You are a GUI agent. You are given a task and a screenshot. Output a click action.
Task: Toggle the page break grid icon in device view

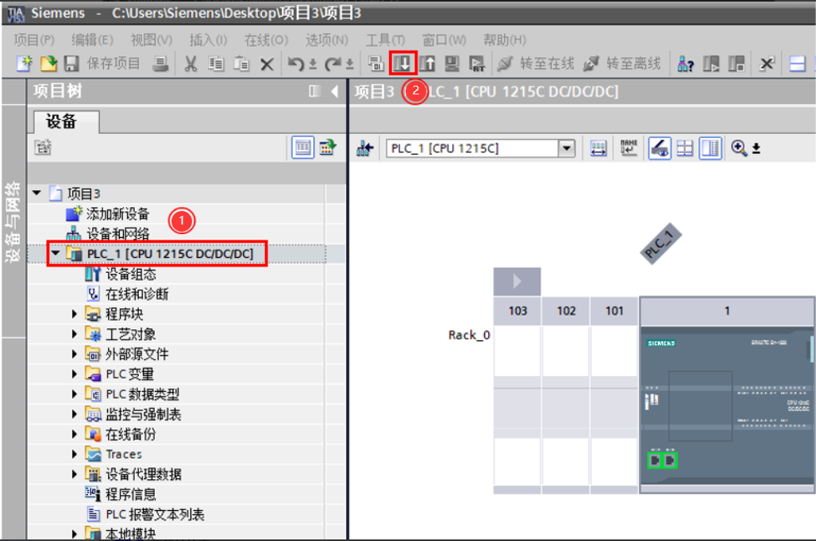(685, 148)
